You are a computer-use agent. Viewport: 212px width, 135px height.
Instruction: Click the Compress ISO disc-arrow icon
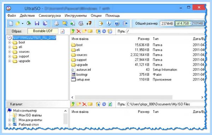[73, 23]
